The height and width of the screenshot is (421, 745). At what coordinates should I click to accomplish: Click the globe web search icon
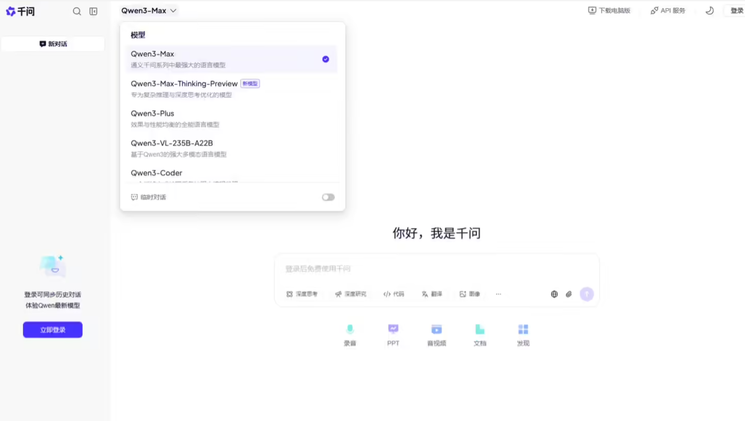(x=554, y=294)
